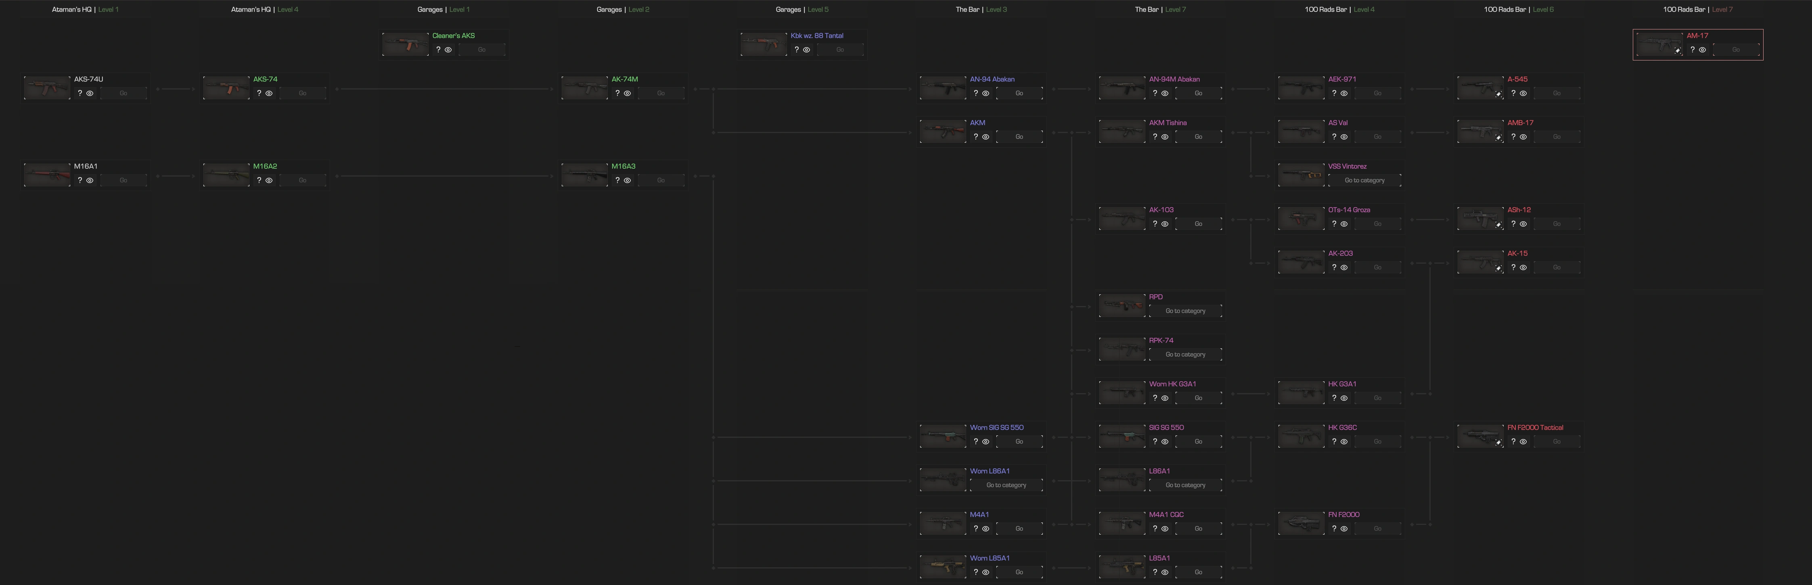This screenshot has height=585, width=1812.
Task: Toggle eye visibility icon for M16A3
Action: [628, 181]
